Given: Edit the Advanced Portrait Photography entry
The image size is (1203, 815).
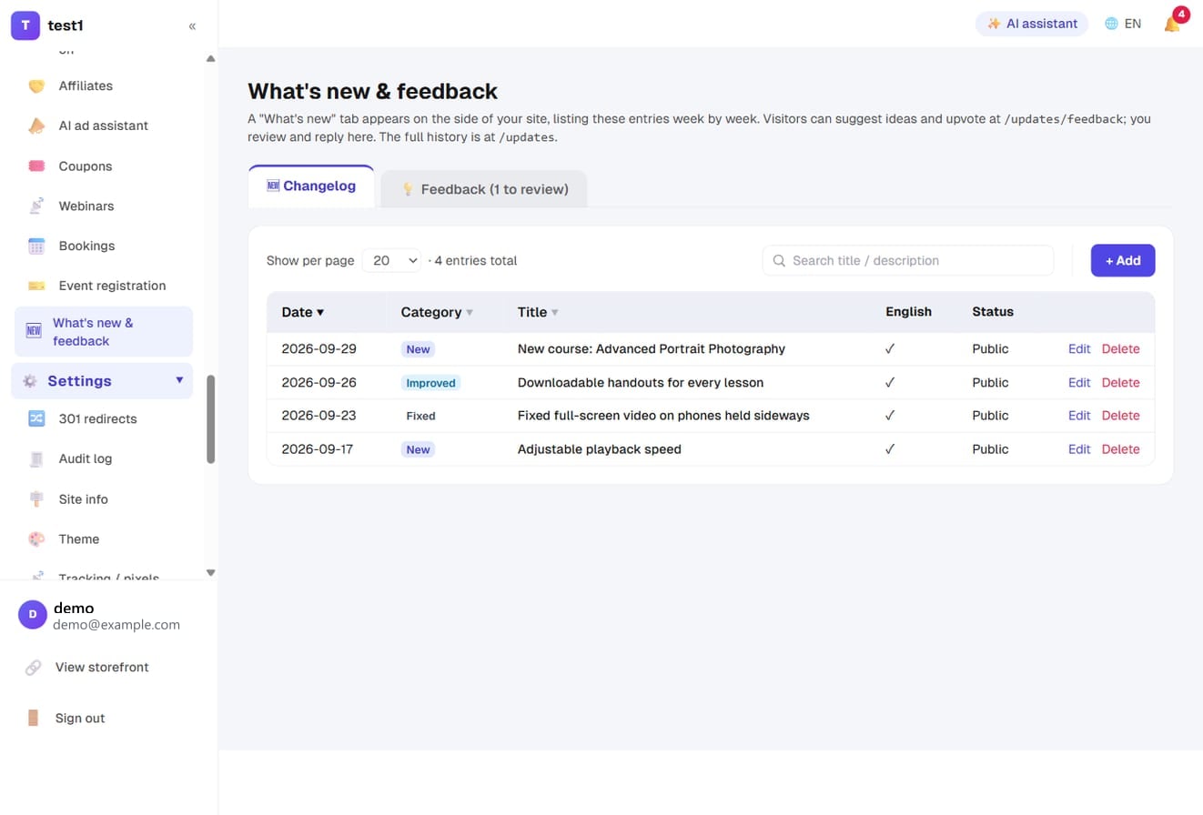Looking at the screenshot, I should coord(1079,349).
